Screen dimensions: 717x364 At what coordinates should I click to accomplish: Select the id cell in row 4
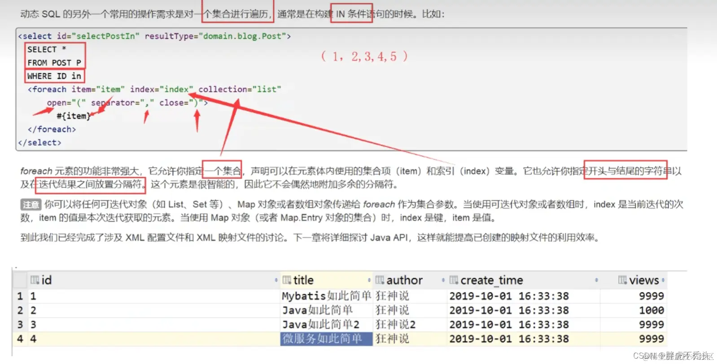[x=153, y=339]
